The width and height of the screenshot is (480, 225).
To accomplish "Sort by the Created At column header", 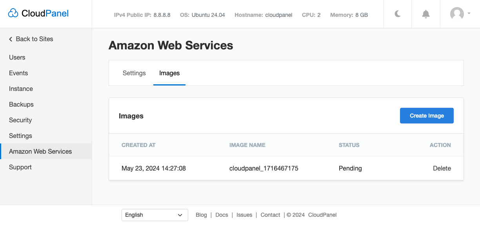I will tap(138, 145).
